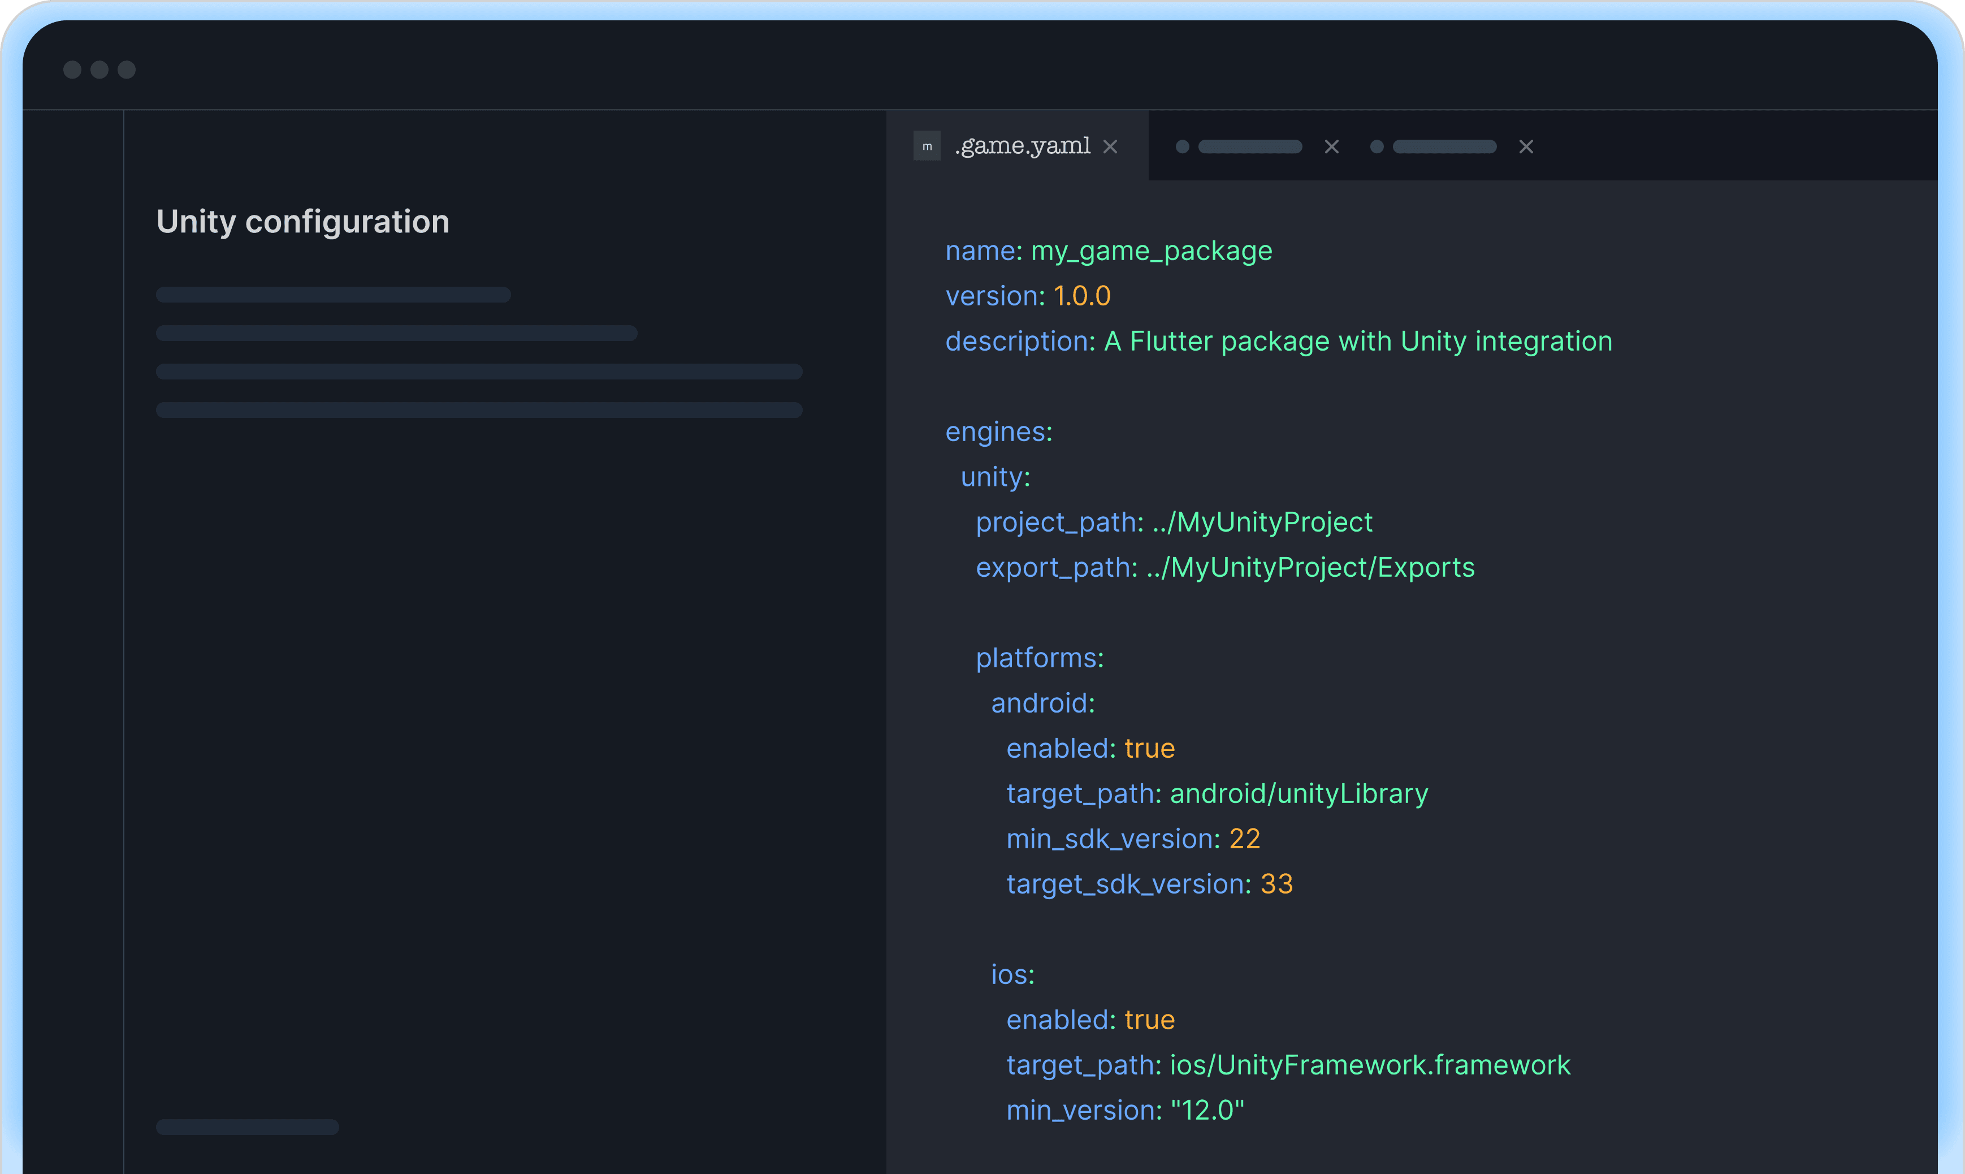Click the android enabled true value
Screen dimensions: 1965x1174
click(1149, 748)
